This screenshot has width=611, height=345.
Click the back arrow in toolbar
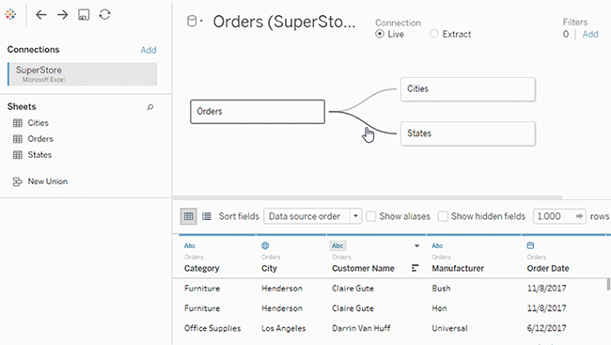click(x=41, y=15)
